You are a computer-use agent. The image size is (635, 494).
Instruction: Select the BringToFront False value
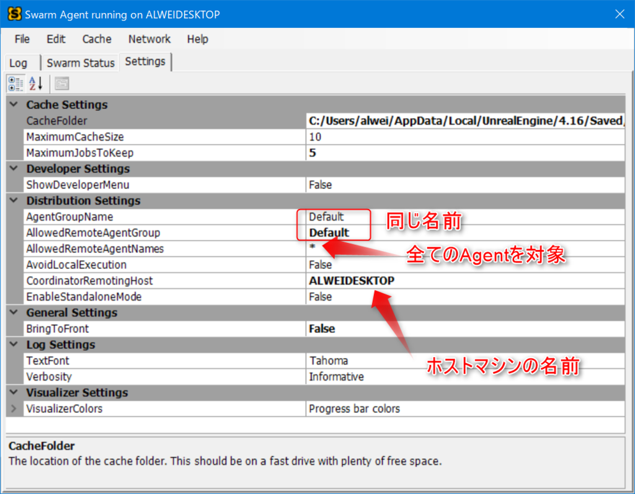(465, 329)
